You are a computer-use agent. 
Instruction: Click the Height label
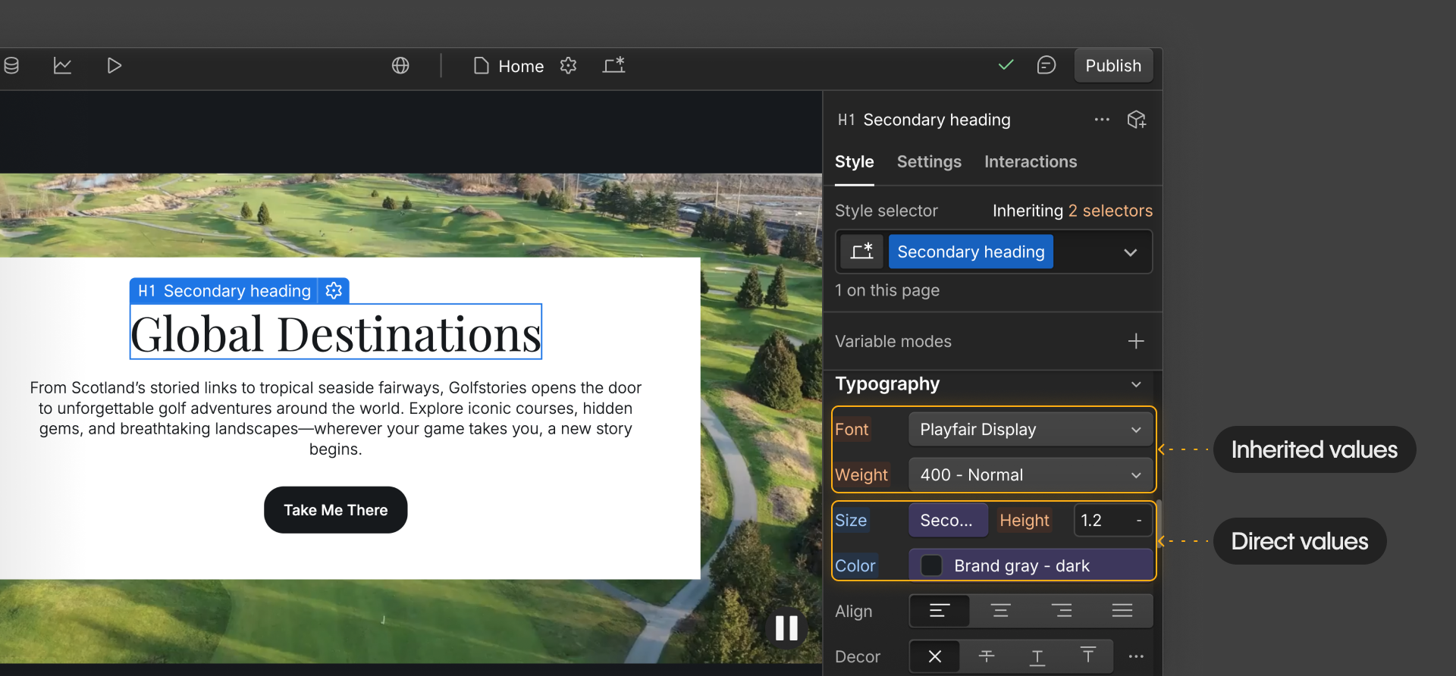click(1024, 521)
